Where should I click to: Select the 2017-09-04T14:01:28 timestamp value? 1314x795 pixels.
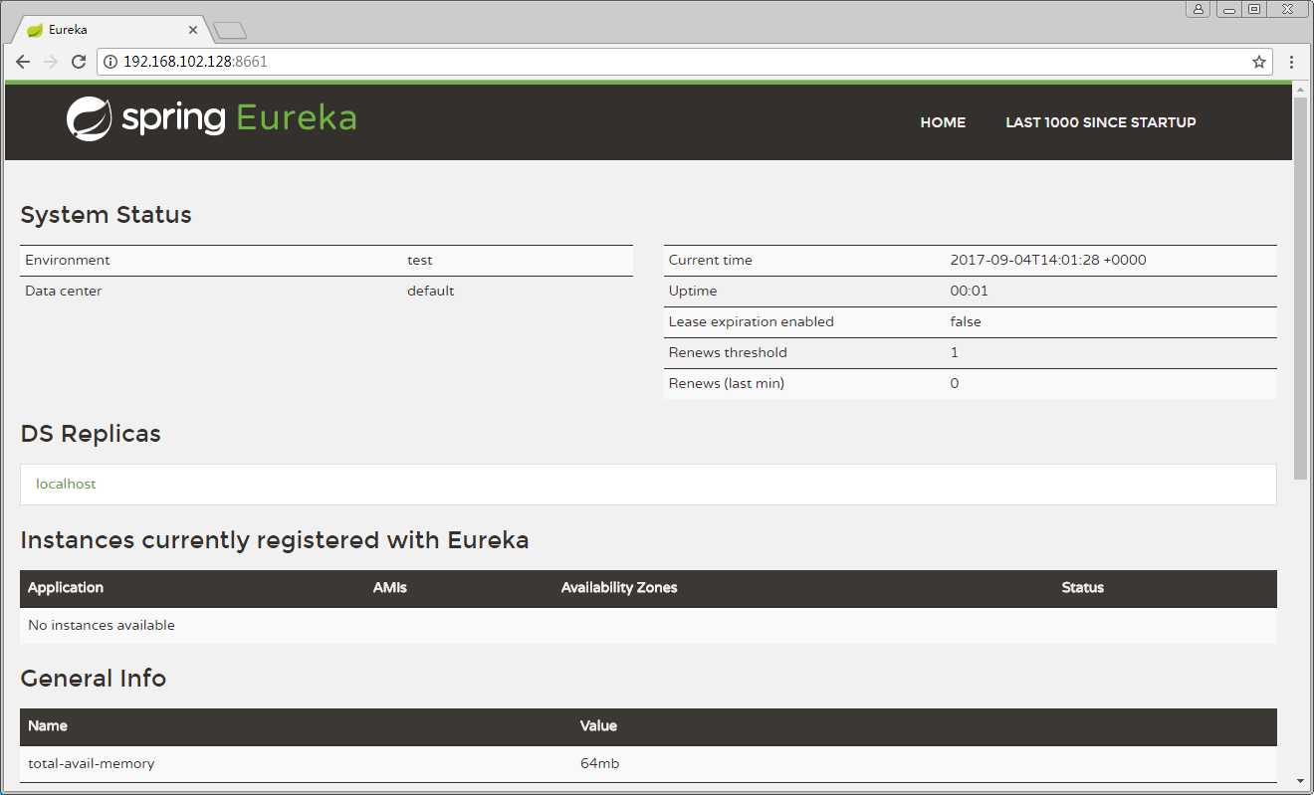(1048, 260)
